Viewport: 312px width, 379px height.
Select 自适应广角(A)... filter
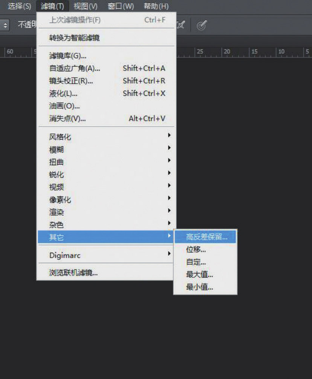[x=106, y=68]
